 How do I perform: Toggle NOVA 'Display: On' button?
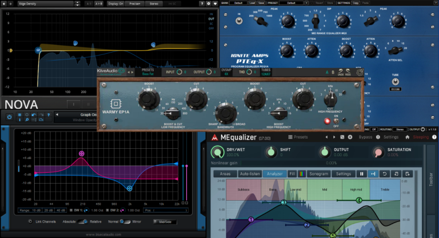click(x=115, y=3)
